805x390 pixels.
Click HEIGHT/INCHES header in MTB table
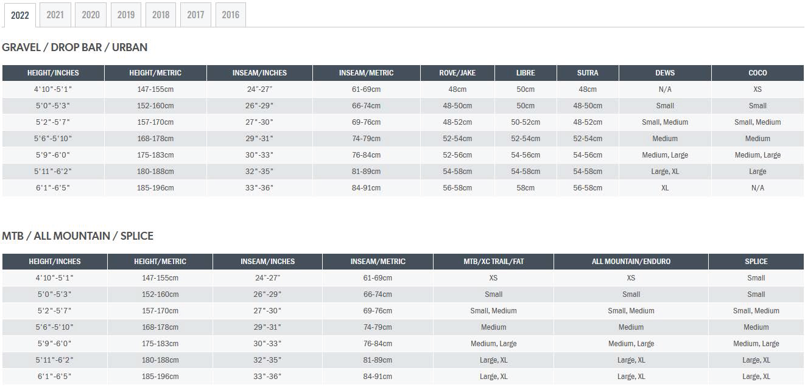(55, 262)
